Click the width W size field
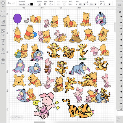Screen dimensions: 123x123 click(81, 4)
